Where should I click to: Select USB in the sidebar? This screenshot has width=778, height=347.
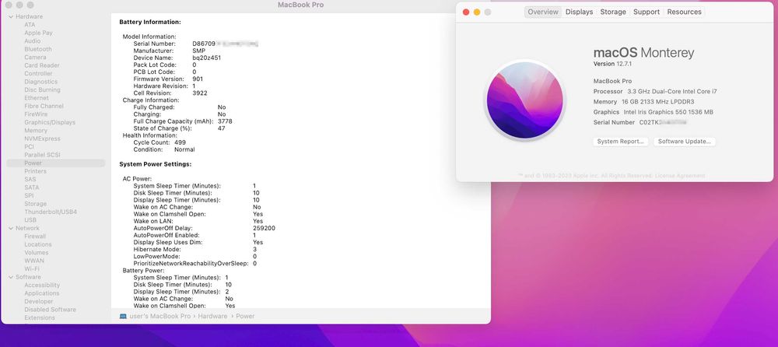pos(30,220)
